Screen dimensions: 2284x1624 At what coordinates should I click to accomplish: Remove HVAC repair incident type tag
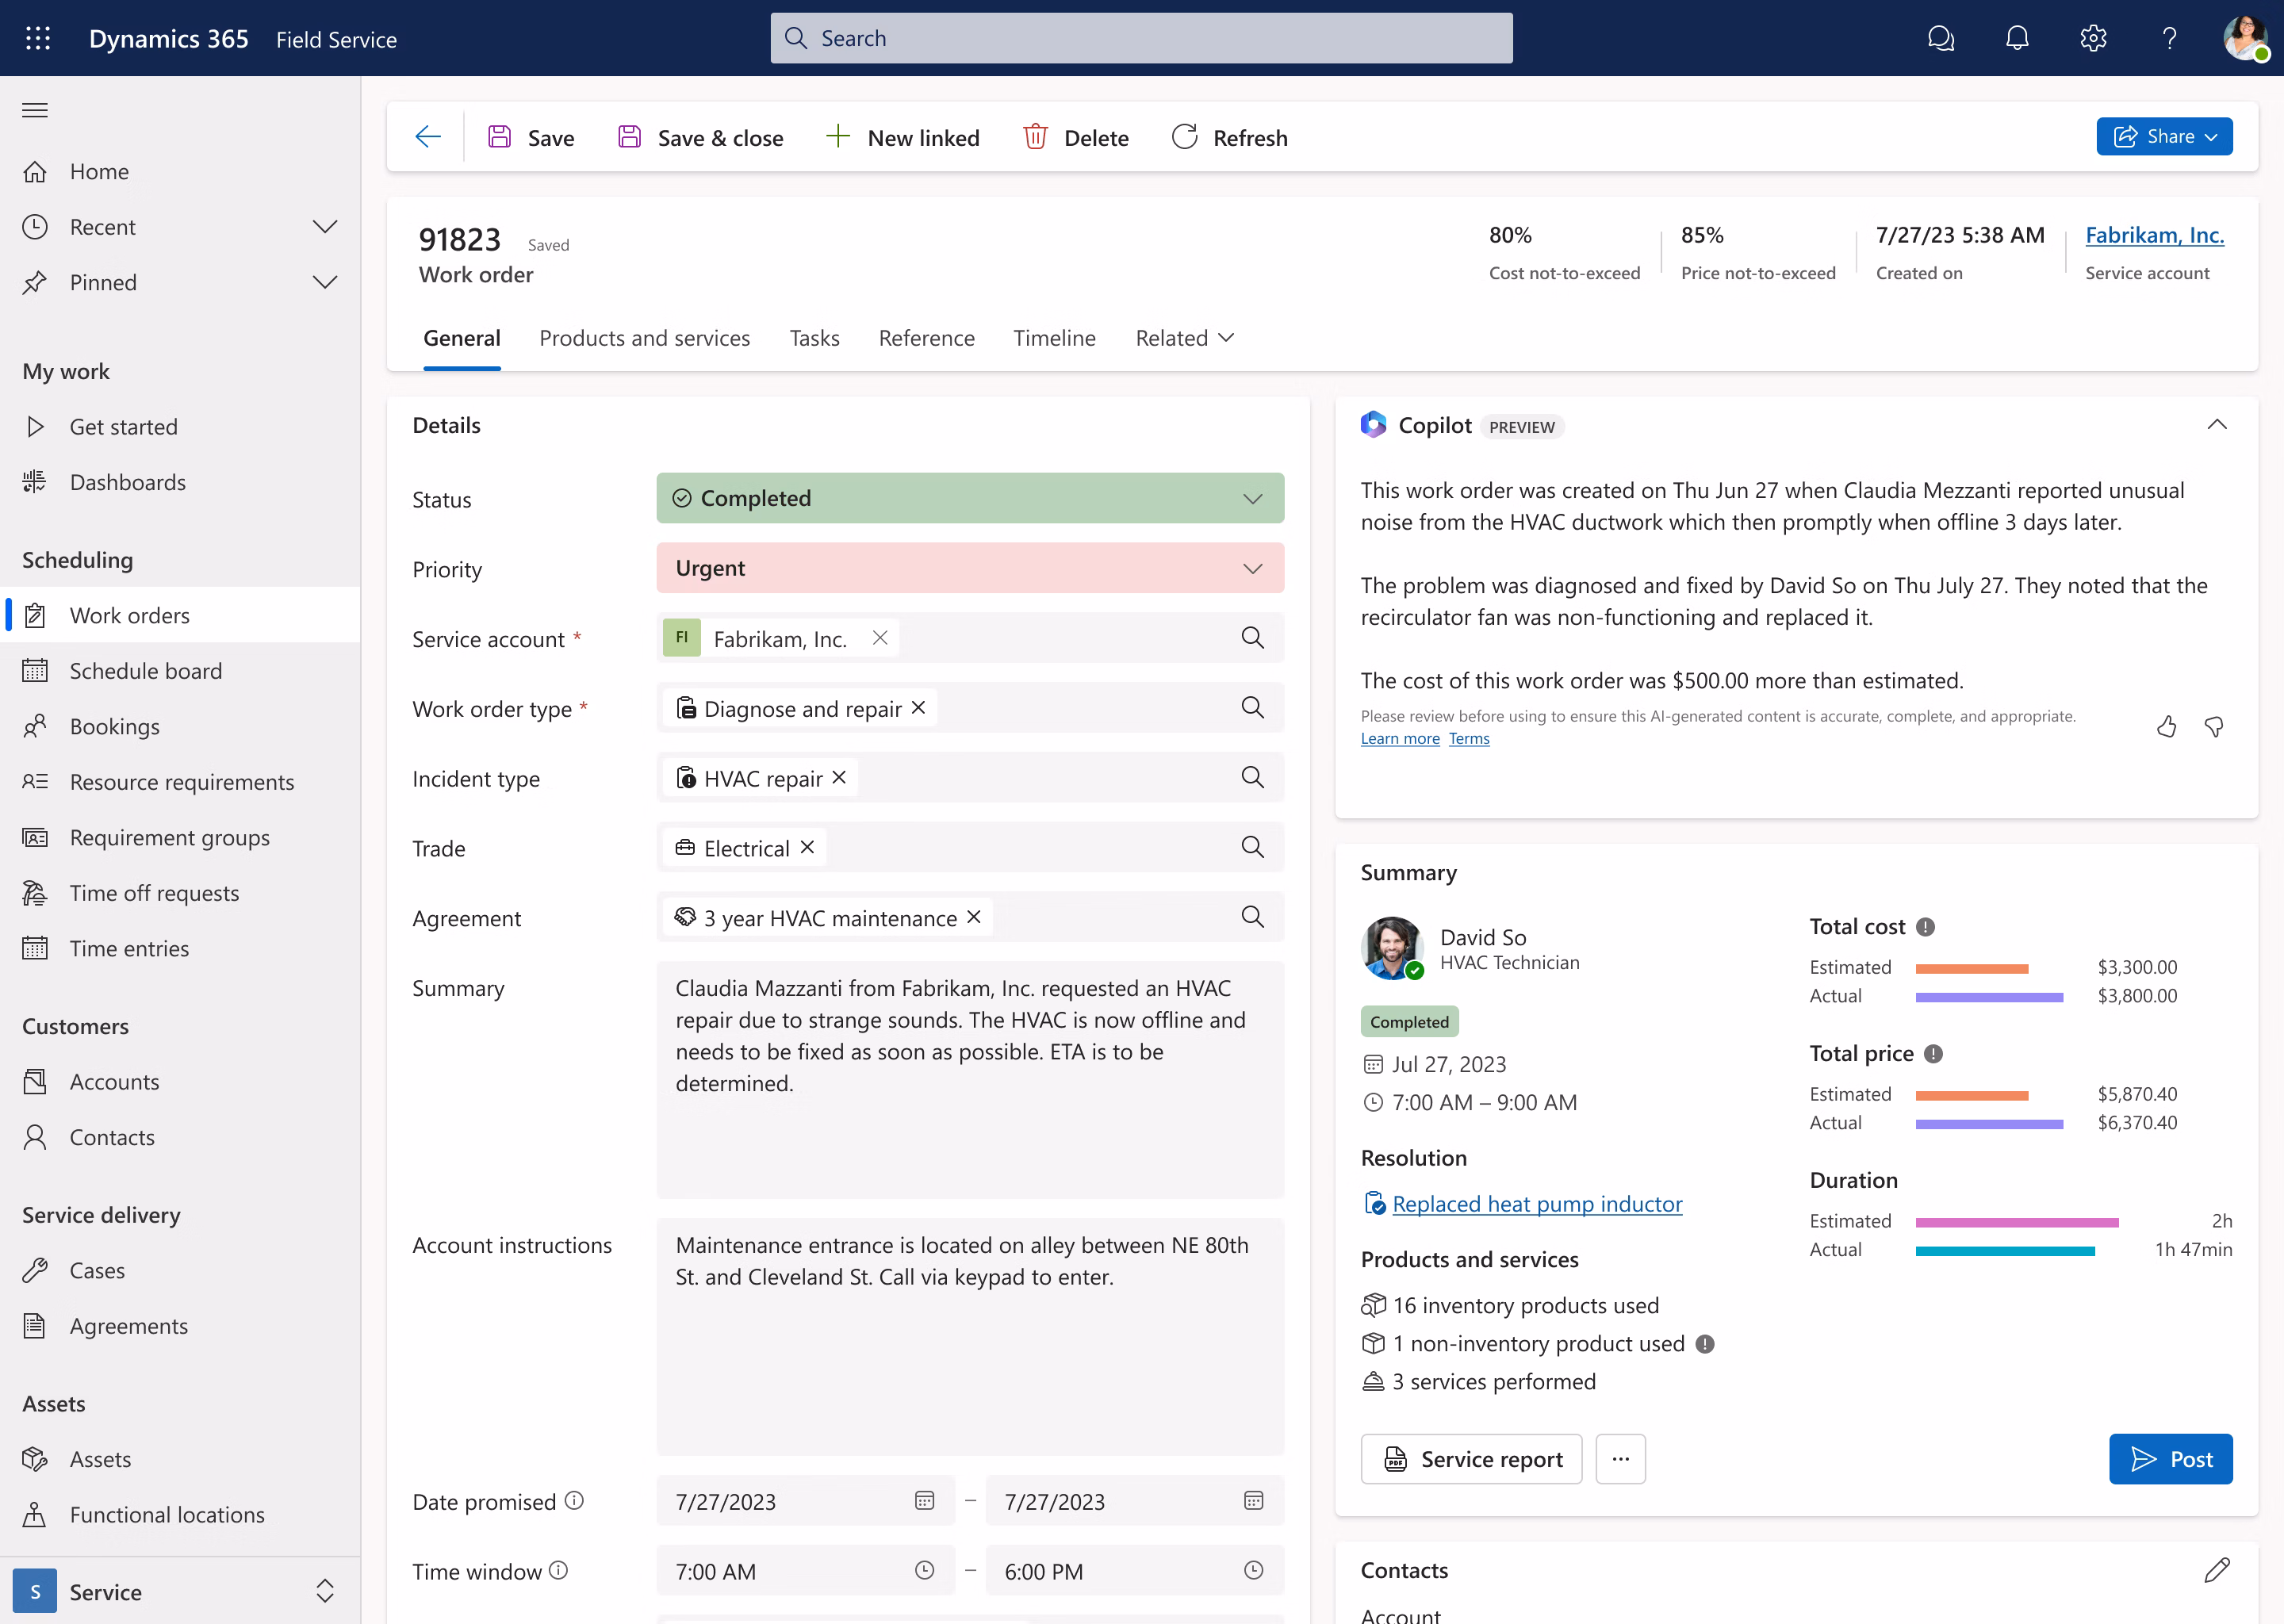pos(839,777)
